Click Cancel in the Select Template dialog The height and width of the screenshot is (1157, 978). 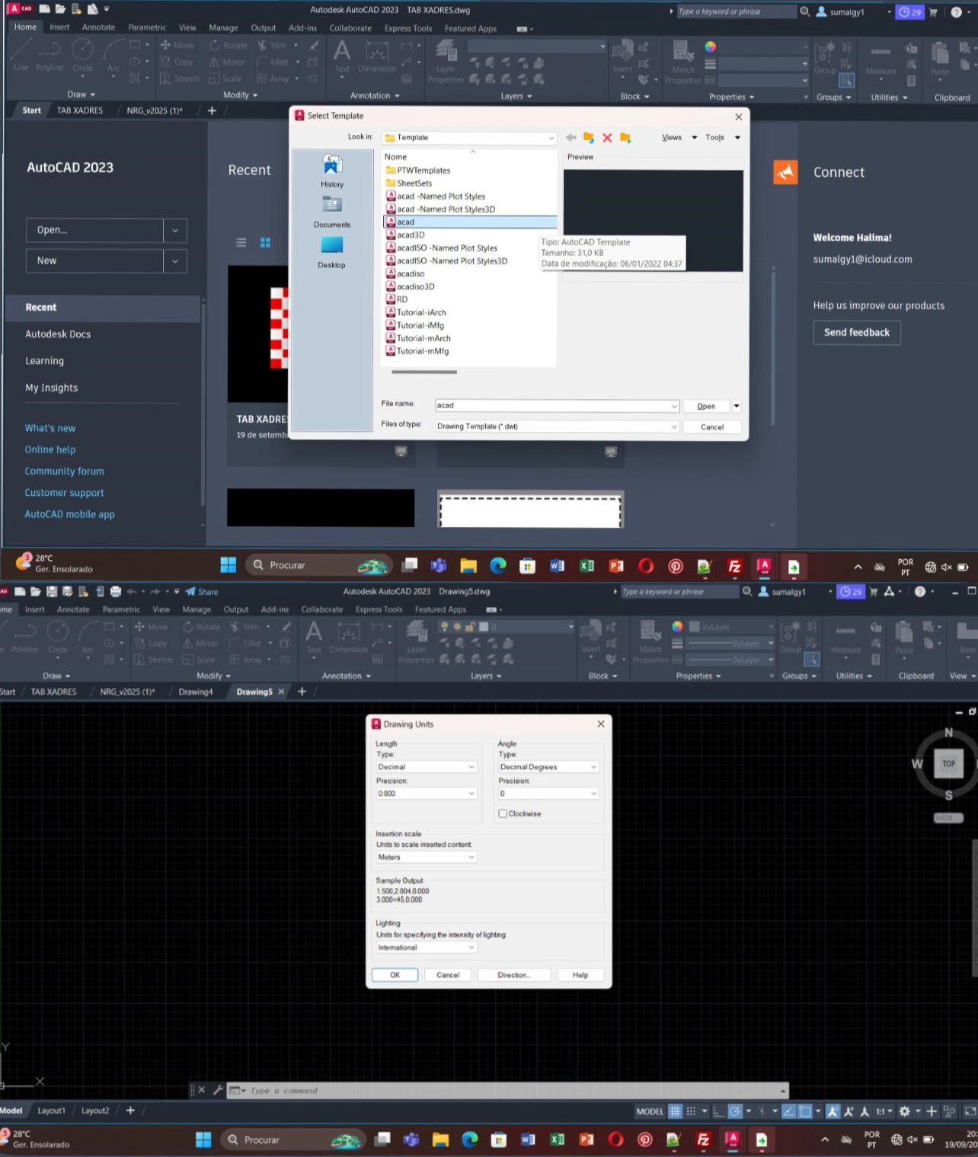pyautogui.click(x=712, y=427)
